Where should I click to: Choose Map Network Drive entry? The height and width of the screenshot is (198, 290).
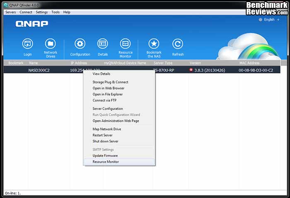coord(106,129)
